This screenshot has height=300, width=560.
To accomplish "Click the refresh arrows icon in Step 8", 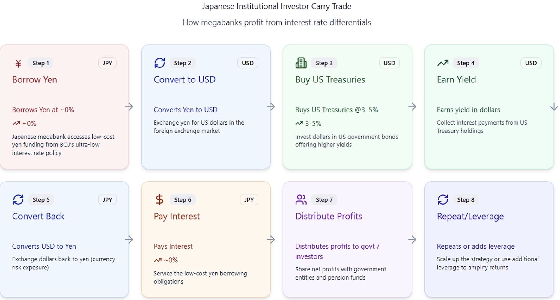I will point(443,199).
